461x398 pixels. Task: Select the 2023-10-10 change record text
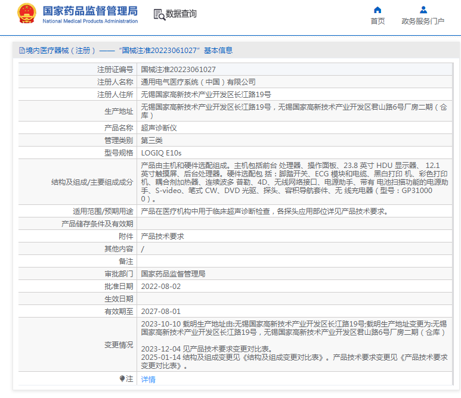pyautogui.click(x=293, y=328)
